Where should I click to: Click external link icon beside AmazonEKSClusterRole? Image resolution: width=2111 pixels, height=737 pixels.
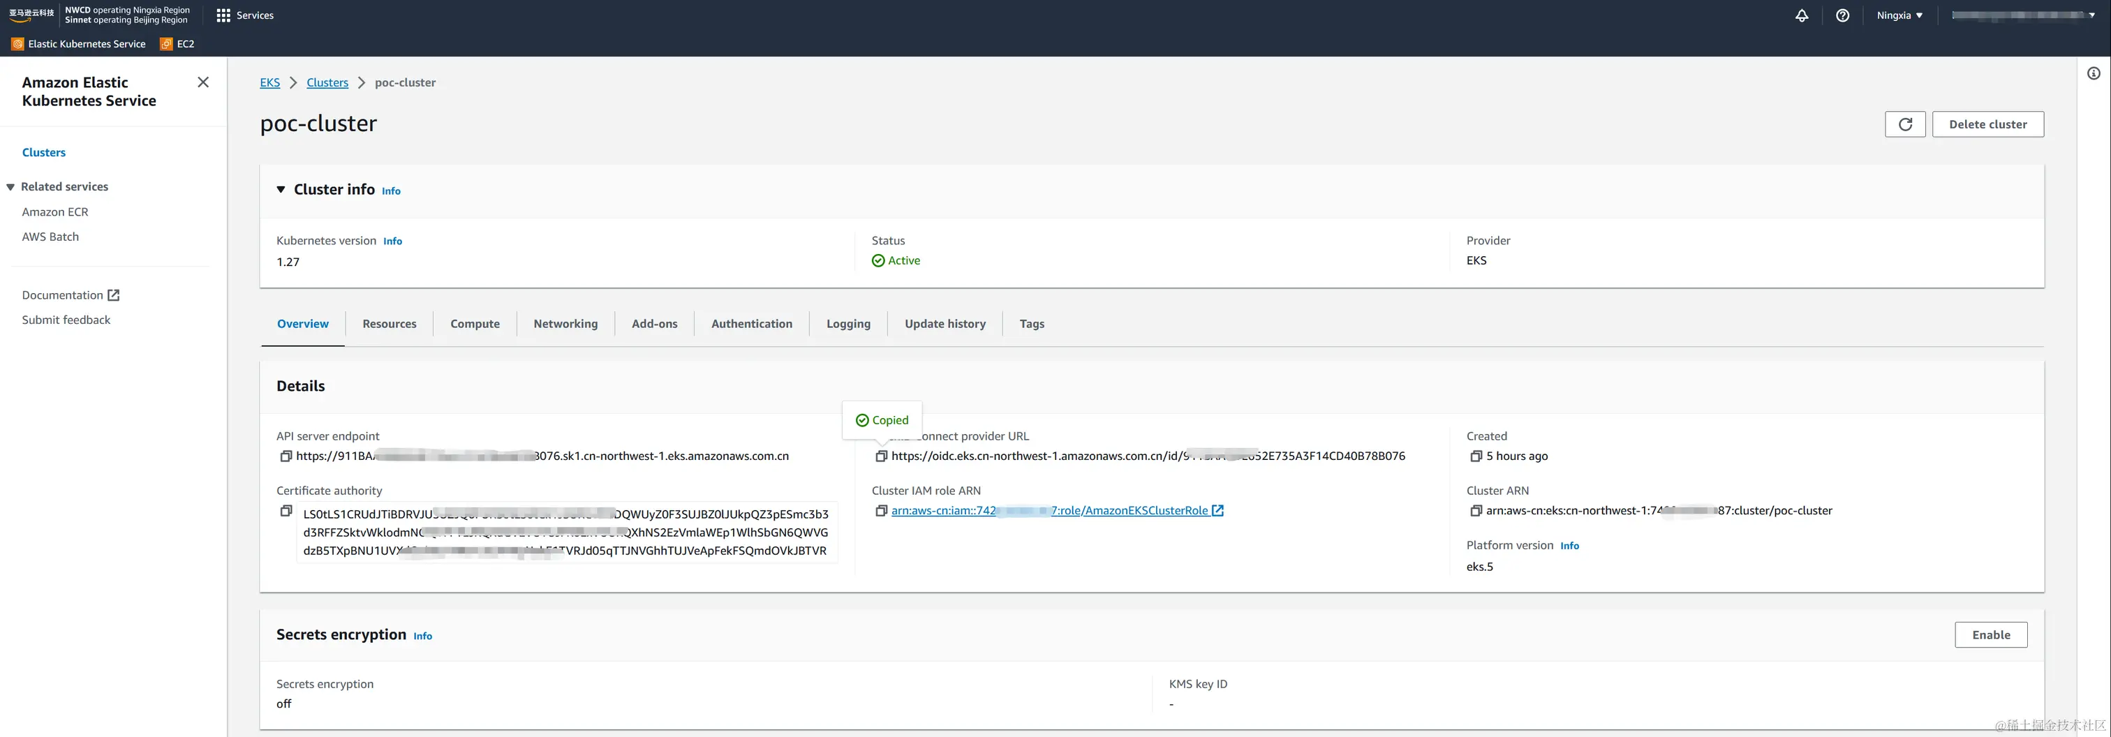tap(1217, 511)
